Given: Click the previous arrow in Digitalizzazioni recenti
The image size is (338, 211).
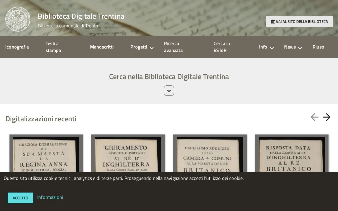Looking at the screenshot, I should pyautogui.click(x=314, y=117).
